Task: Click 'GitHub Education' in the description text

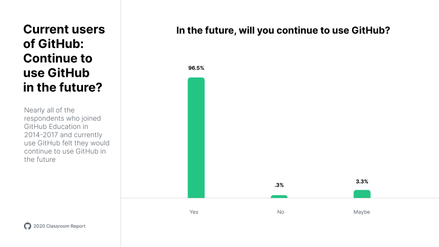Action: [52, 127]
